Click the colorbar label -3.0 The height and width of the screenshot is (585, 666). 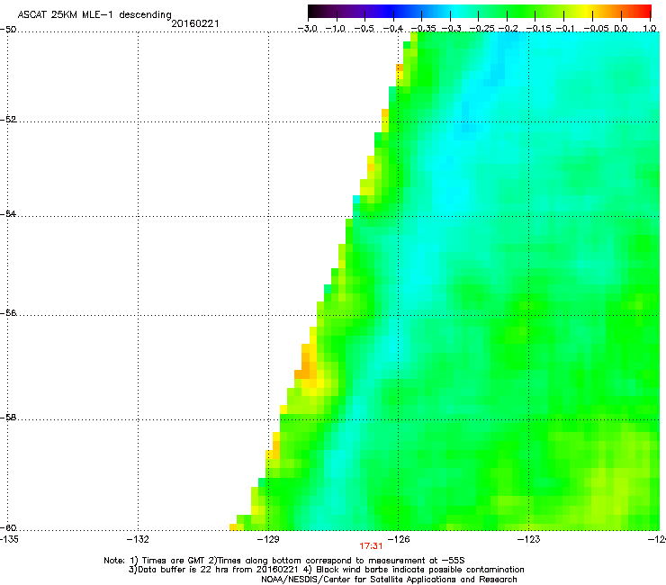pos(307,29)
